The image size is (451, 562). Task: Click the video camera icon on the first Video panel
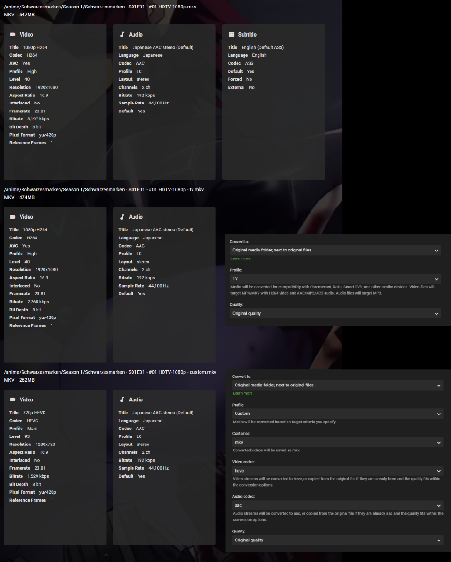pos(12,34)
